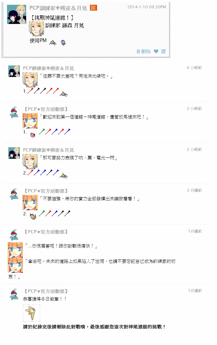This screenshot has width=217, height=345.
Task: Click the orange 說 badge icon
Action: click(94, 8)
